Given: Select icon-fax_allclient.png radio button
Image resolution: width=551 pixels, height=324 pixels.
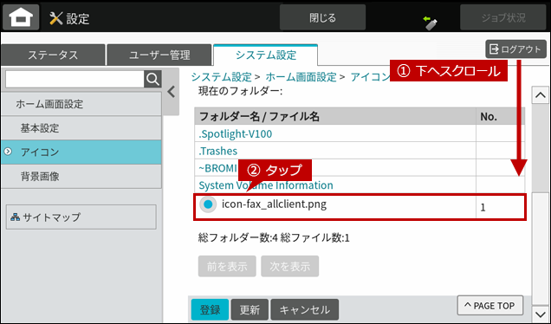Looking at the screenshot, I should coord(208,204).
